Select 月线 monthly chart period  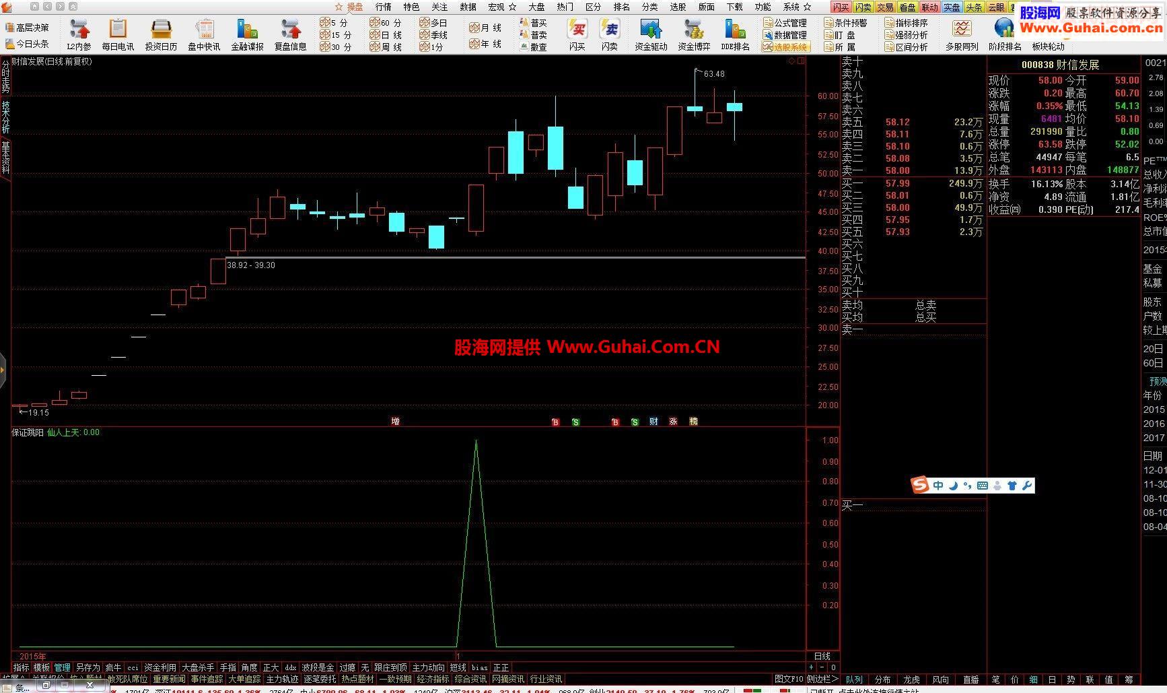click(485, 28)
